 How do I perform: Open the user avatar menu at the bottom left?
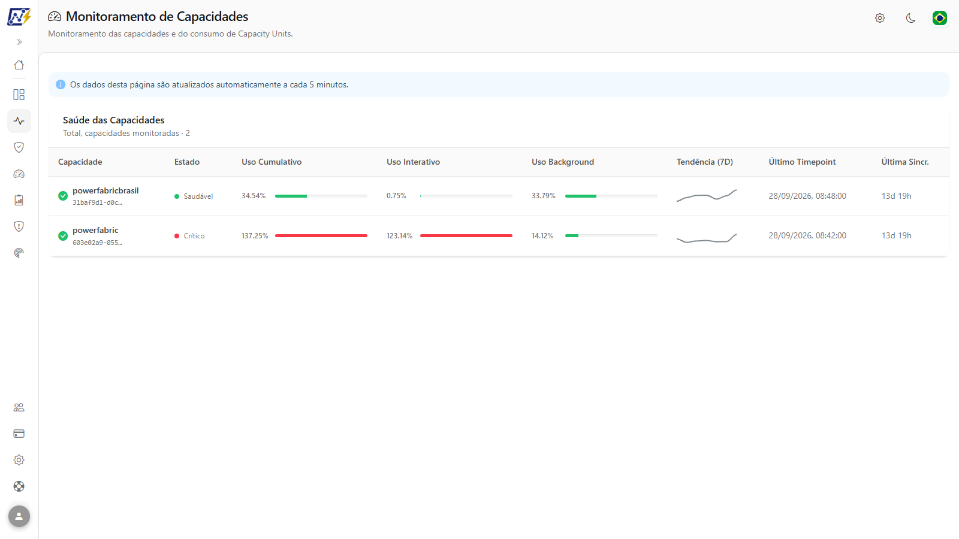(x=19, y=516)
